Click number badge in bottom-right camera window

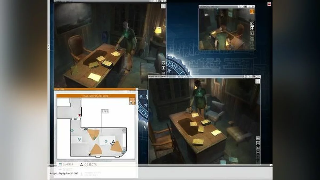click(x=257, y=81)
